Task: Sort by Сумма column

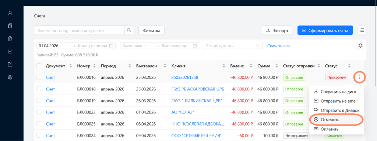Action: click(276, 66)
